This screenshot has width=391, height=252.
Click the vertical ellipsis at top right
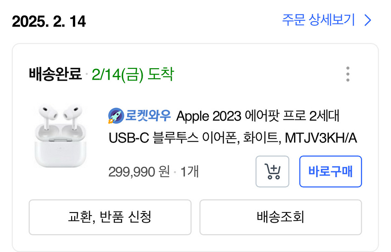tap(348, 74)
